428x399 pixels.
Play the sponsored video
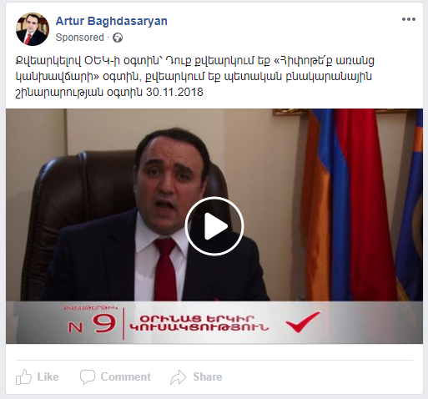[214, 226]
